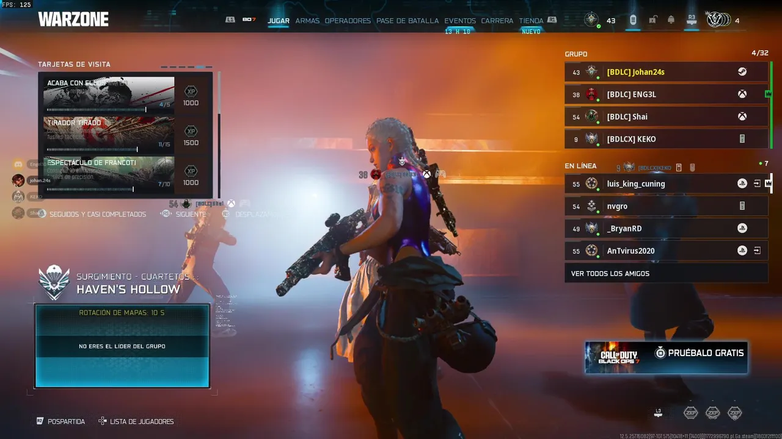Click the BO7 game switch icon
The width and height of the screenshot is (782, 439).
click(x=249, y=20)
